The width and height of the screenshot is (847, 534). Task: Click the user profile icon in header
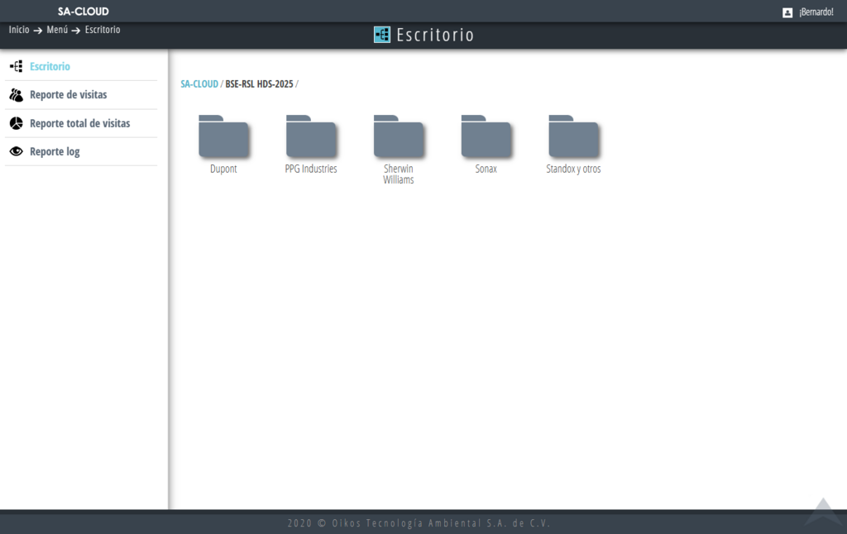pos(787,12)
